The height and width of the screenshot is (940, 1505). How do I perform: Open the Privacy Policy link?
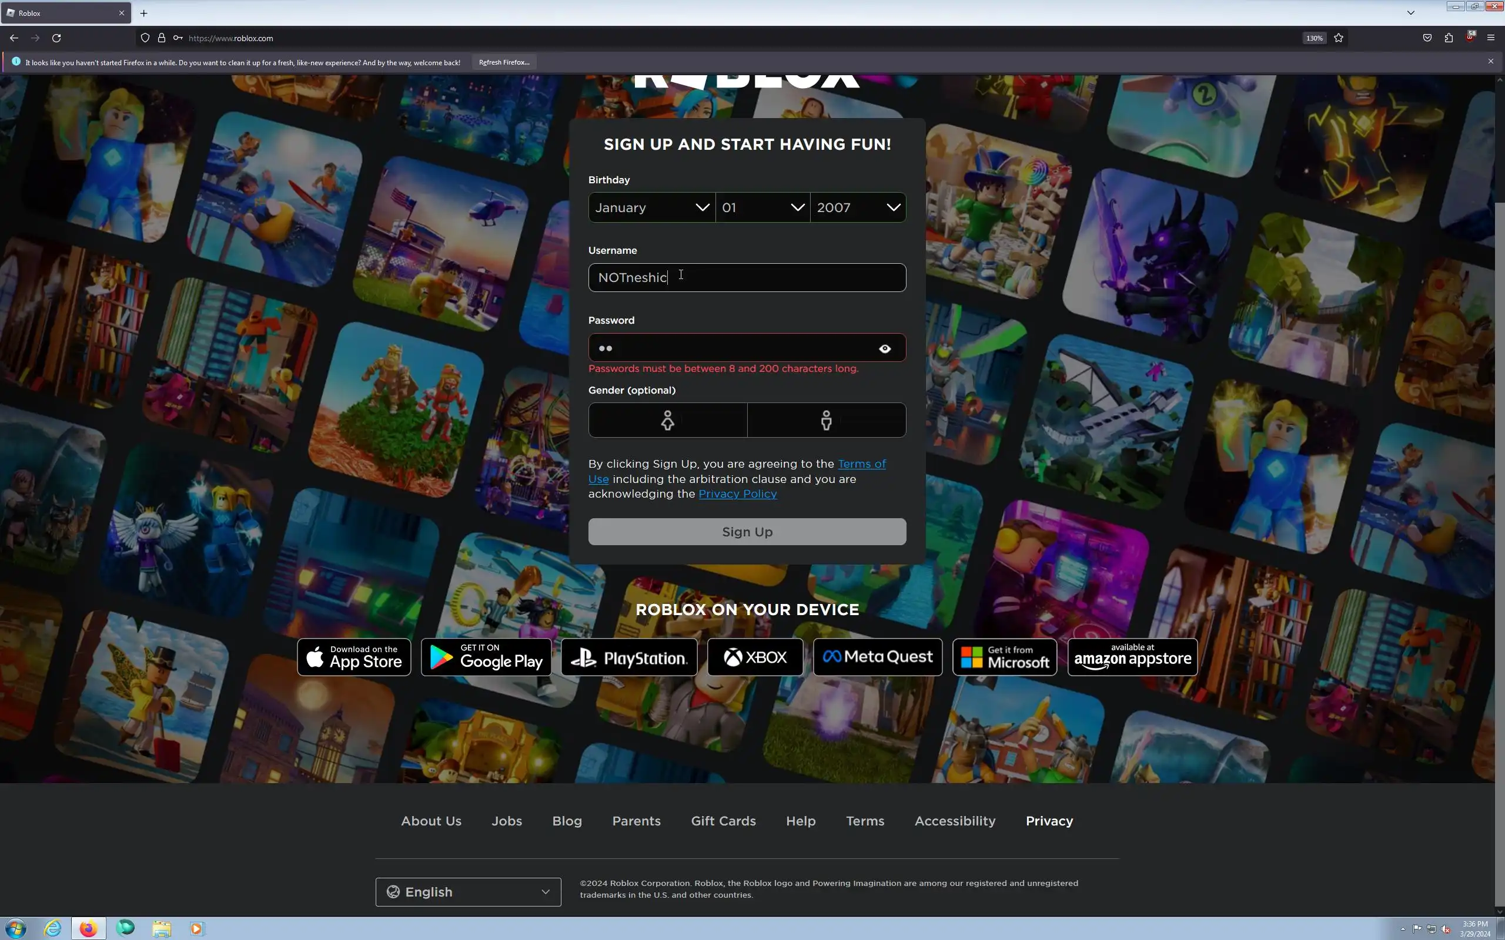pyautogui.click(x=737, y=494)
